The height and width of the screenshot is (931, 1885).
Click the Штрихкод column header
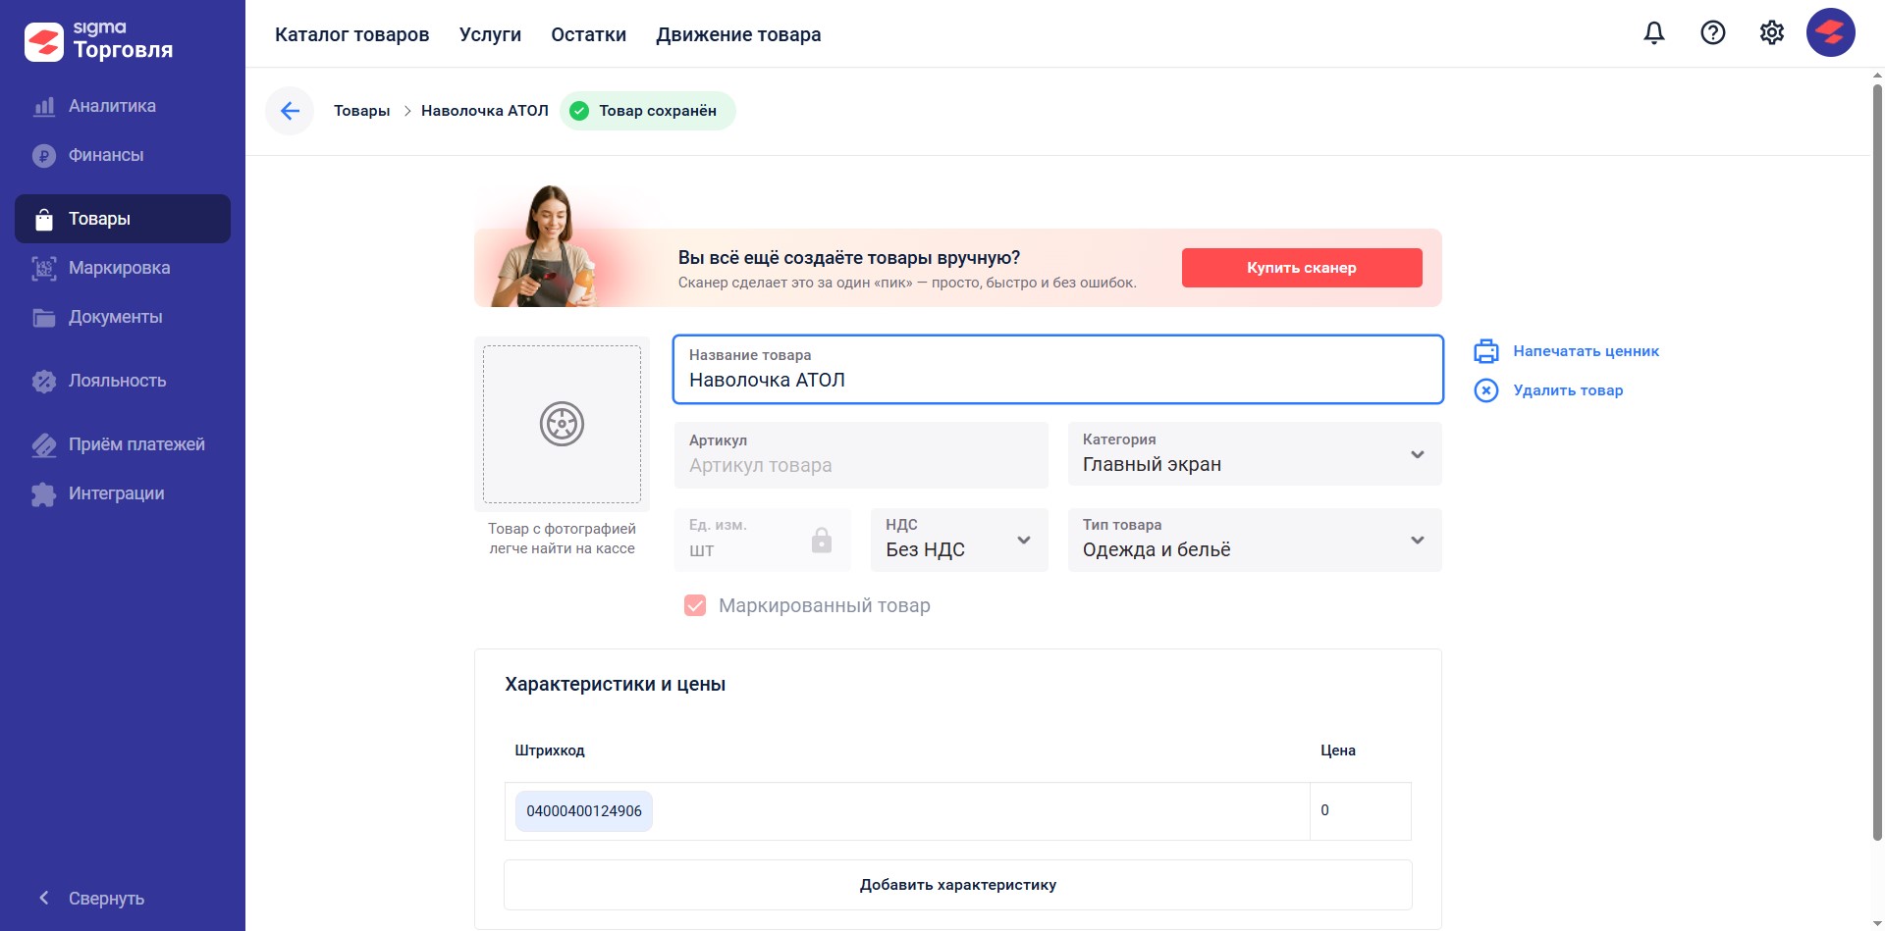[550, 750]
